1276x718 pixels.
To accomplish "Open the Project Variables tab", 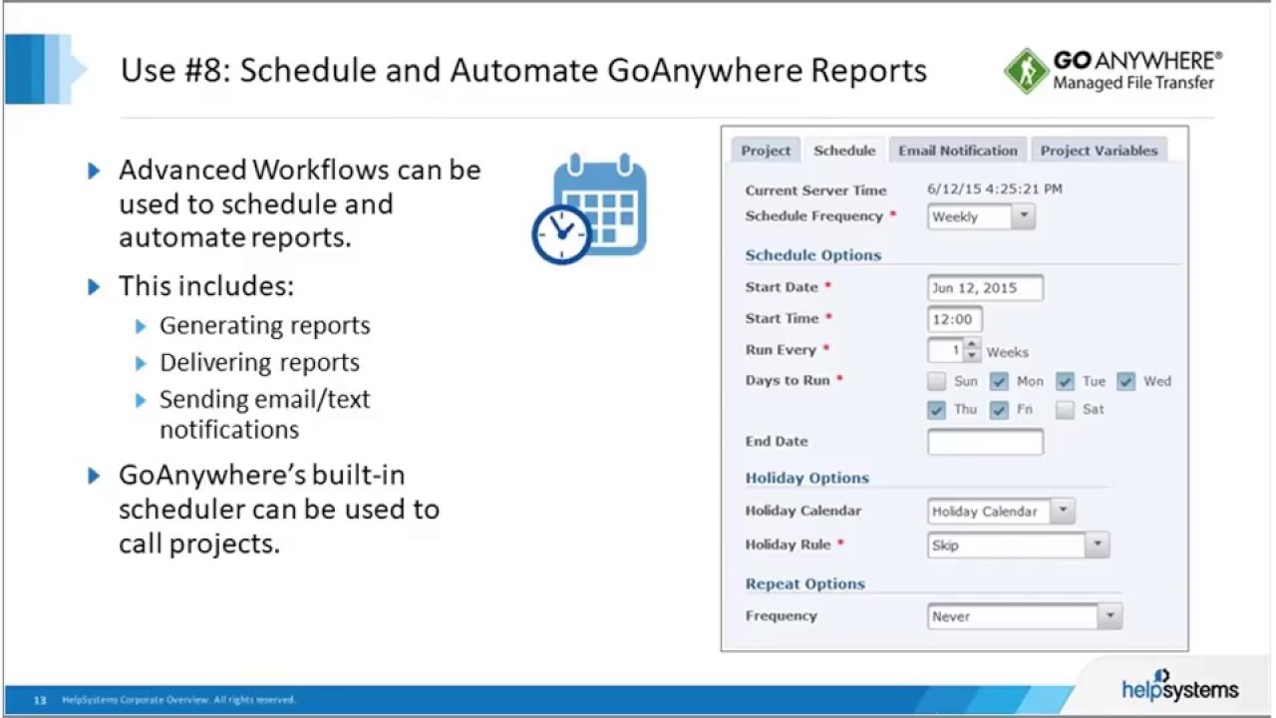I will (x=1099, y=151).
